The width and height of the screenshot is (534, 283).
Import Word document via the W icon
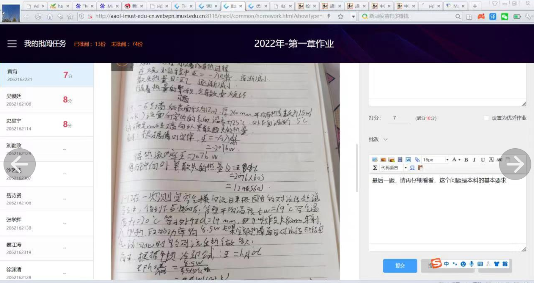(x=408, y=160)
